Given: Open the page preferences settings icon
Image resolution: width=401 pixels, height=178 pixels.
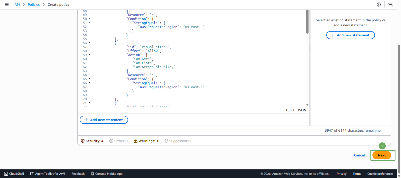Looking at the screenshot, I should click(x=390, y=5).
